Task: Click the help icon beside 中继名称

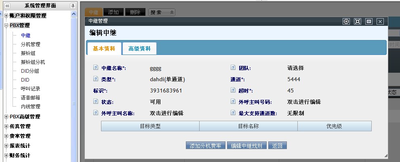Action: (x=96, y=68)
